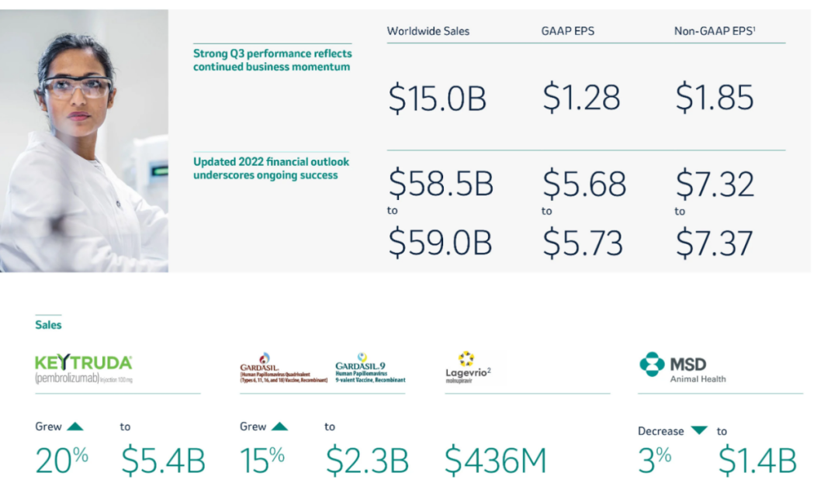Screen dimensions: 838x497
Task: Click Keytruda's 20% growth figure
Action: pyautogui.click(x=61, y=460)
